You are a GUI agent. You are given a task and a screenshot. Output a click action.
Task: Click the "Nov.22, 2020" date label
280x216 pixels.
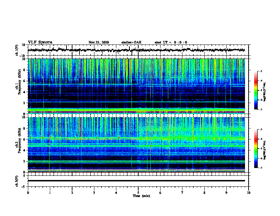pyautogui.click(x=99, y=42)
